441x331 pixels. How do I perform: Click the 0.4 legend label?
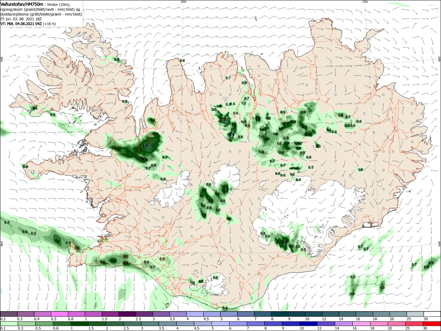37,319
